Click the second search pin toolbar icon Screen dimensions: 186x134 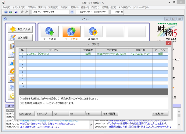(x=26, y=12)
